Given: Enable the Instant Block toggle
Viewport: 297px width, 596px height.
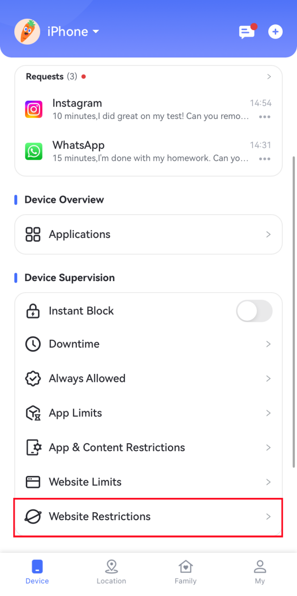Looking at the screenshot, I should 254,311.
